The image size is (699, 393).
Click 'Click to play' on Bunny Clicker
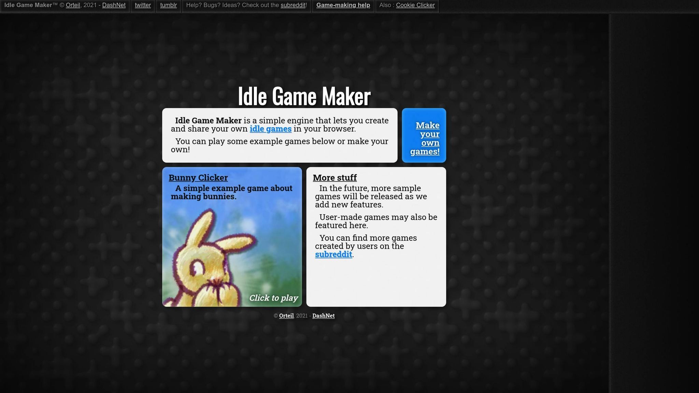[273, 298]
